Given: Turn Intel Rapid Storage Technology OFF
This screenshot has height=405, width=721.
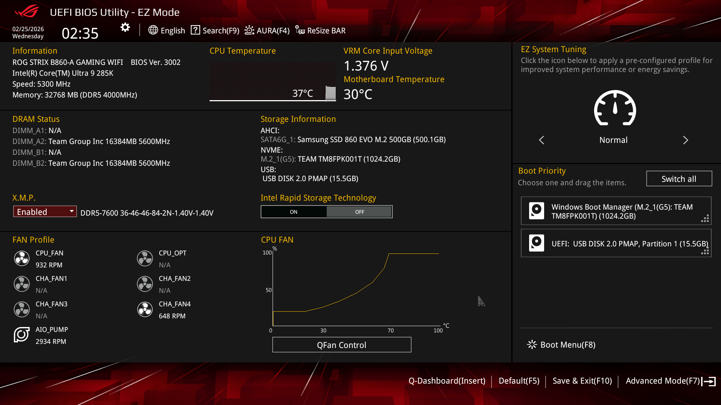Looking at the screenshot, I should (x=359, y=212).
